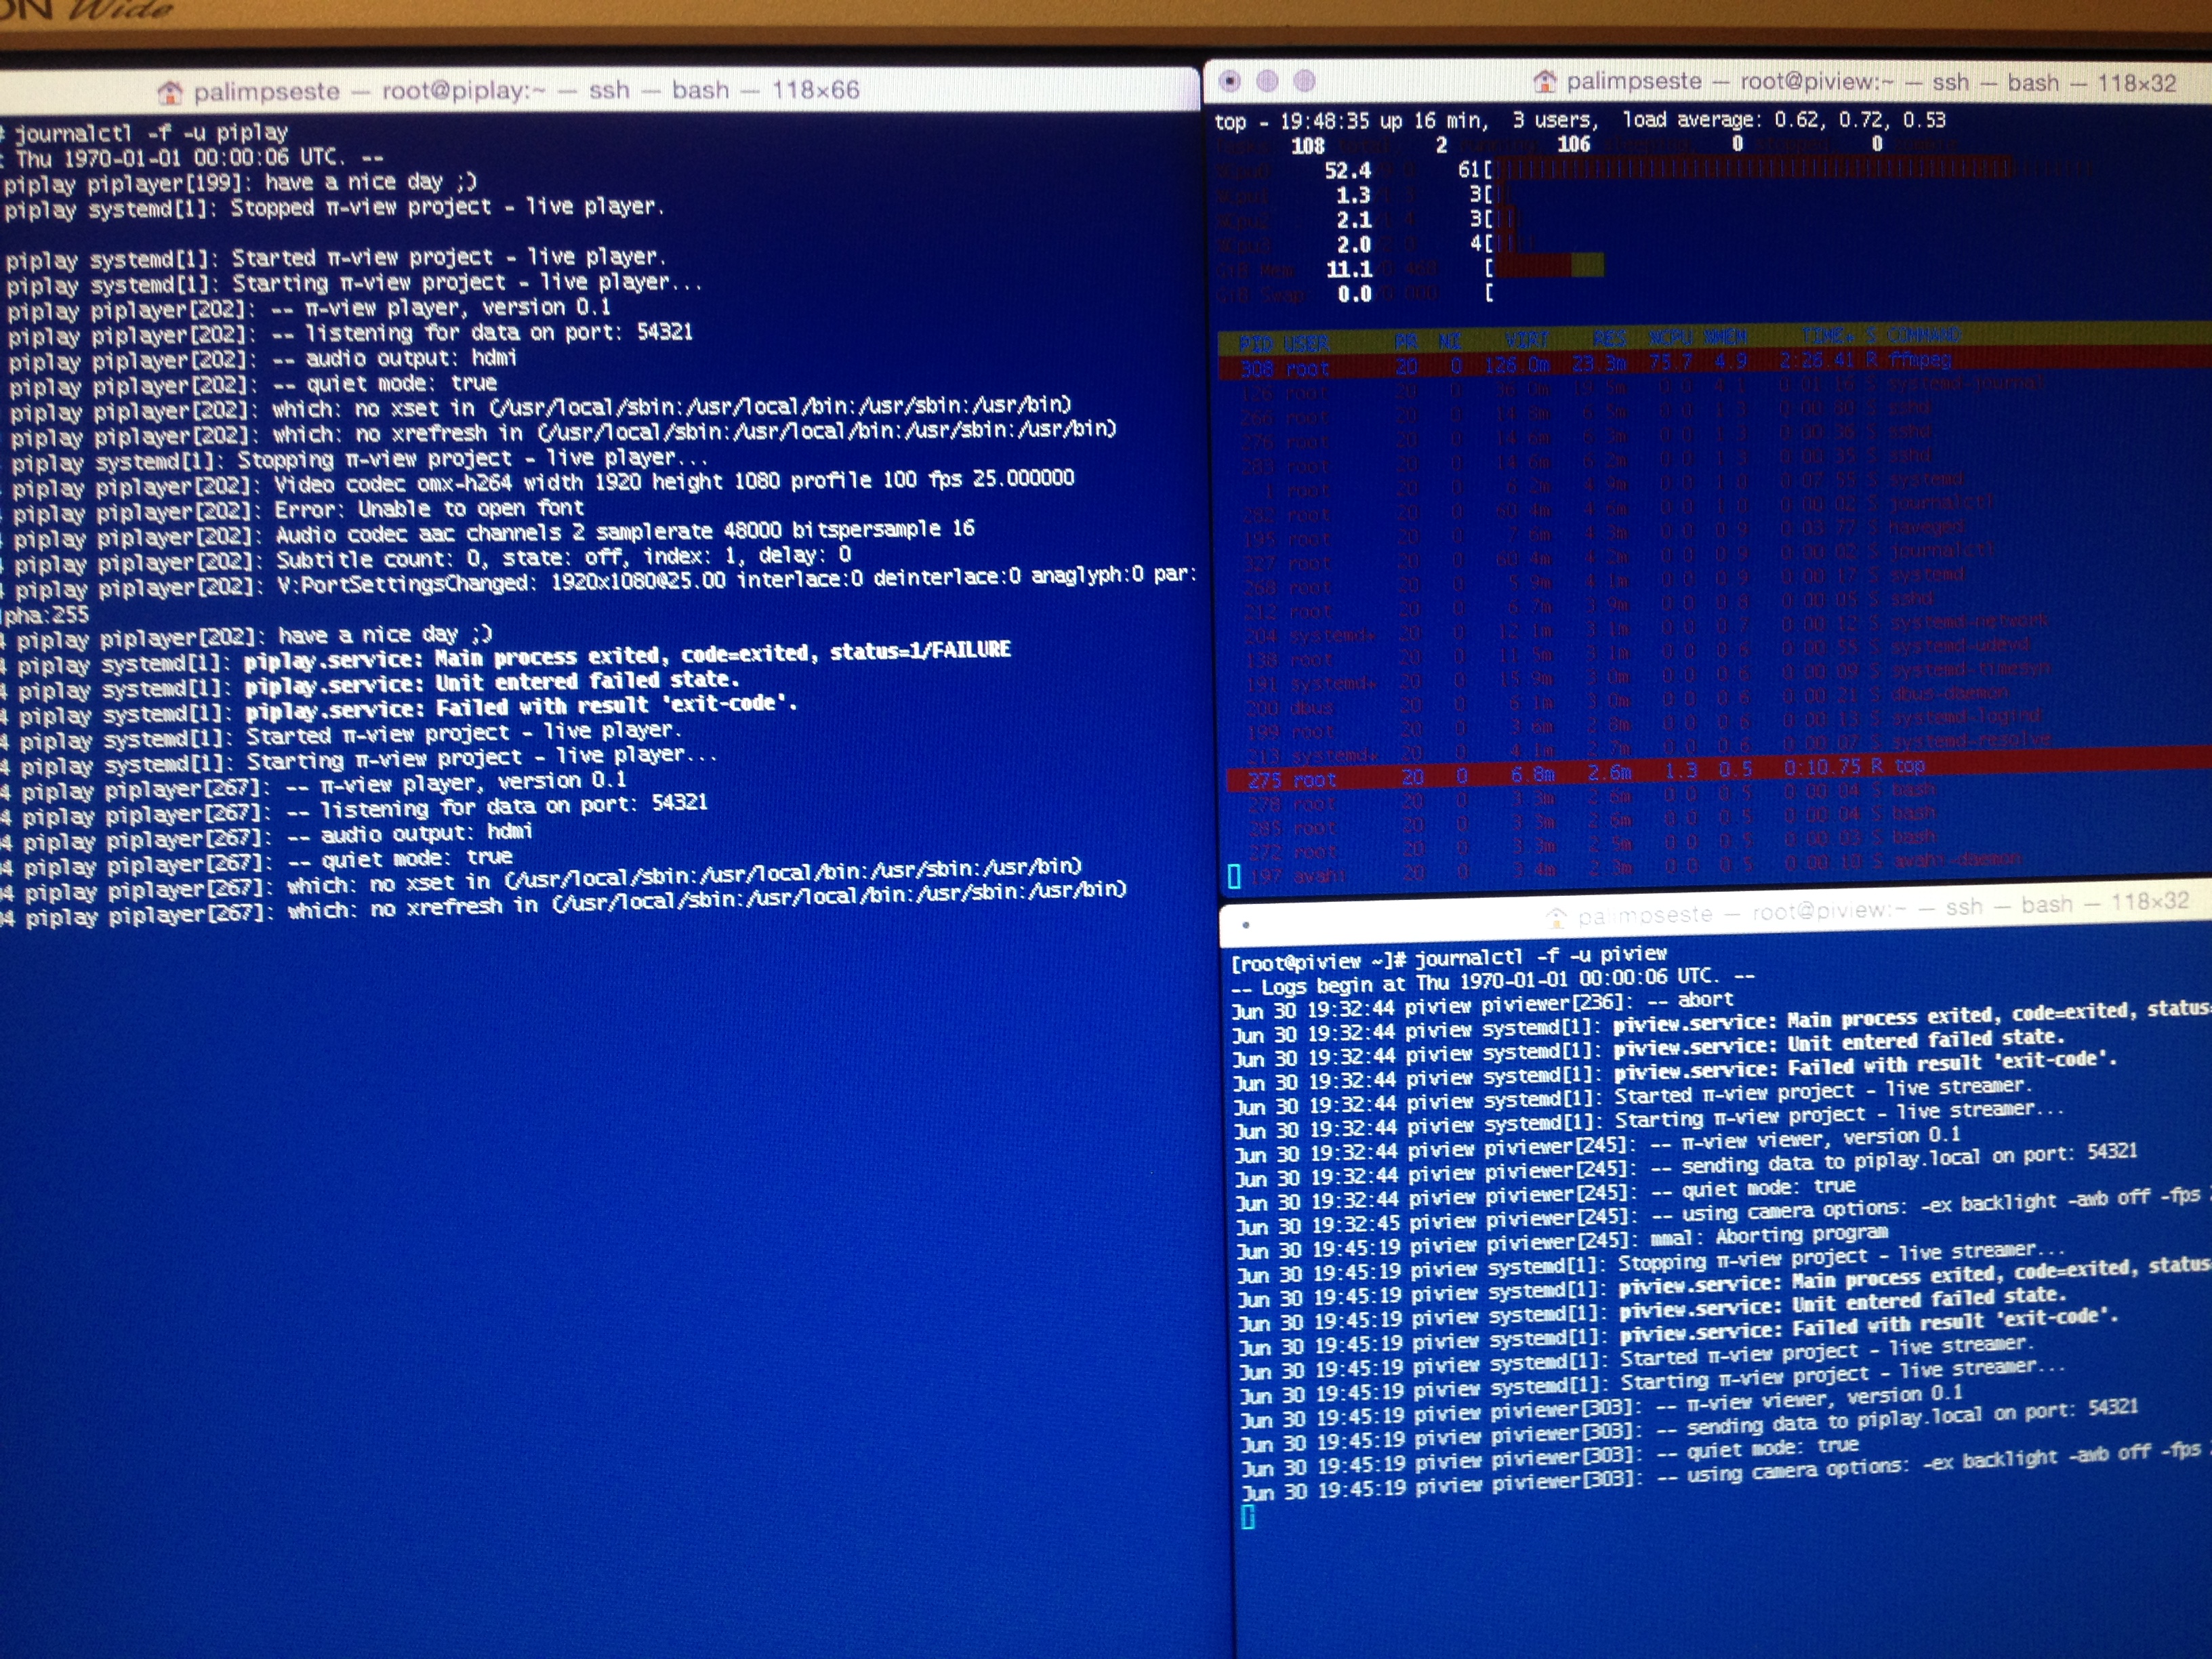Close the top monitor terminal window
The height and width of the screenshot is (1659, 2212).
pyautogui.click(x=1231, y=81)
